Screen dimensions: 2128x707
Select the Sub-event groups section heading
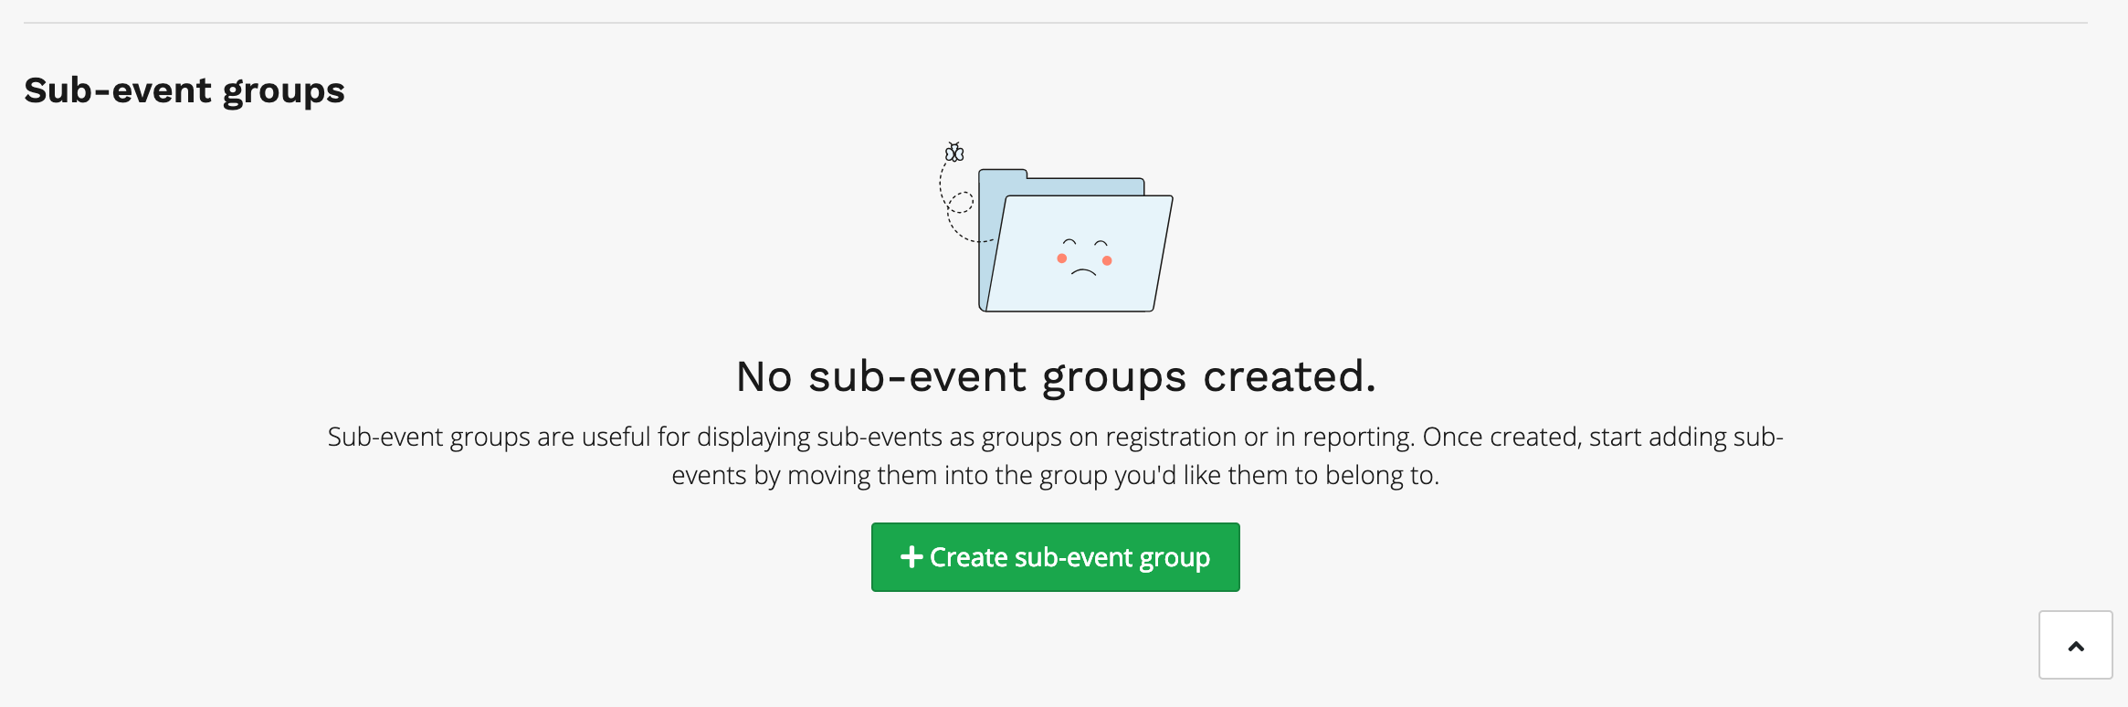tap(184, 90)
